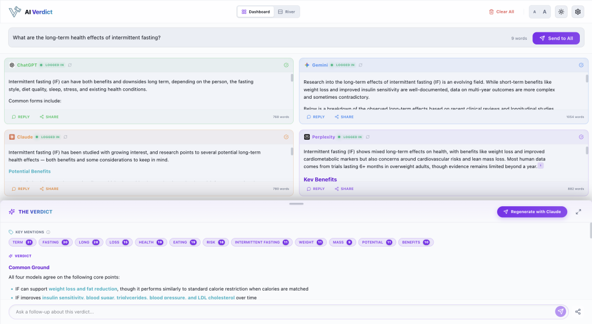
Task: Share the Perplexity response
Action: click(344, 189)
